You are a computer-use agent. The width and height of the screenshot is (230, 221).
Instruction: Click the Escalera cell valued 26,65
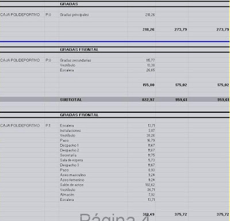[x=67, y=70]
